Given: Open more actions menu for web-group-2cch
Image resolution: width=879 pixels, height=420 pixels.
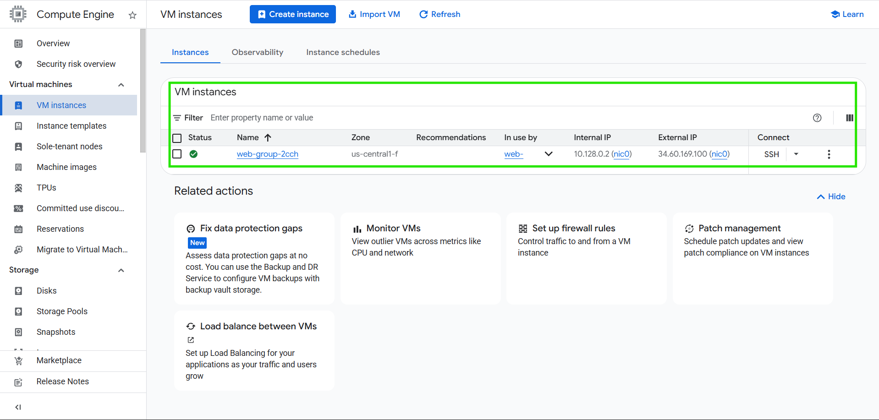Looking at the screenshot, I should [829, 154].
